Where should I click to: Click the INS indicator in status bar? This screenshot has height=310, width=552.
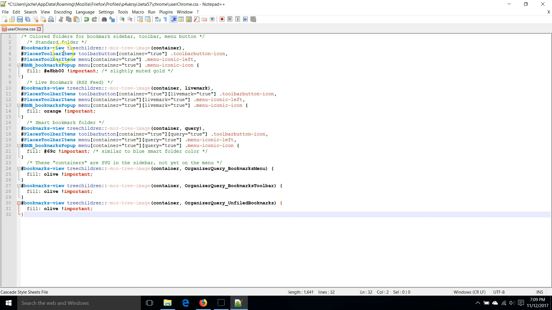point(540,292)
